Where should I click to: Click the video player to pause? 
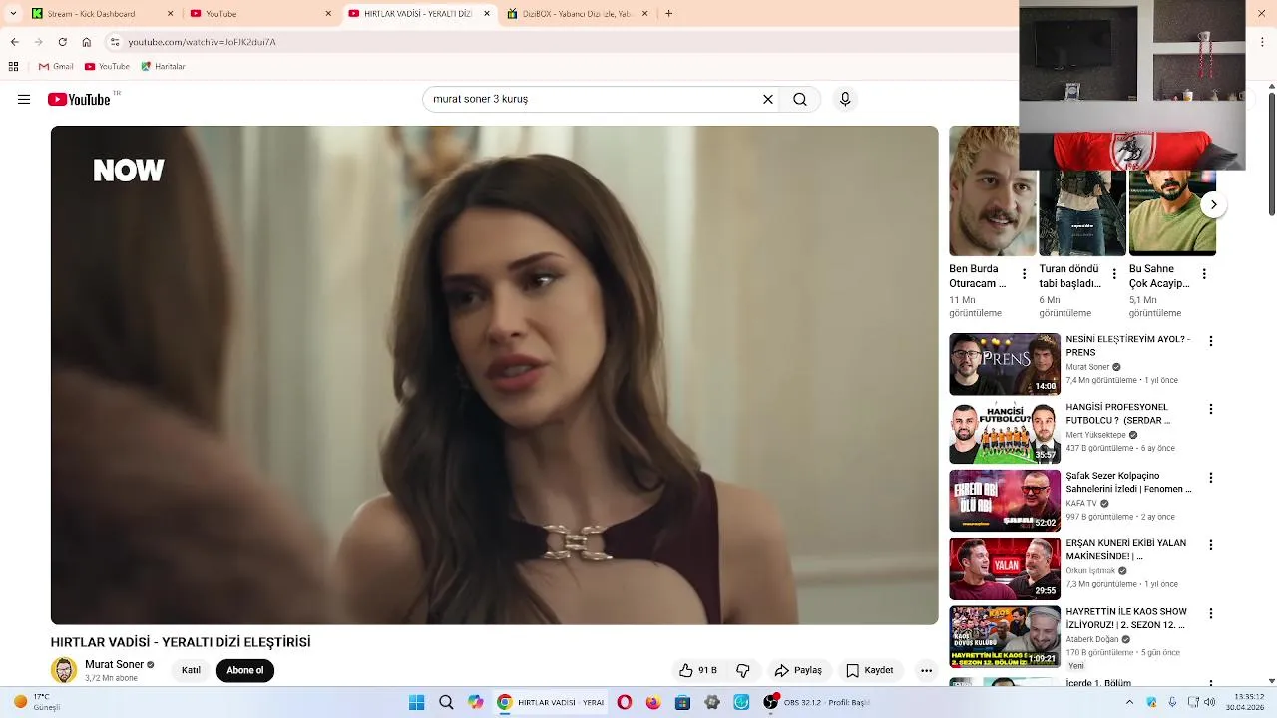pos(494,375)
